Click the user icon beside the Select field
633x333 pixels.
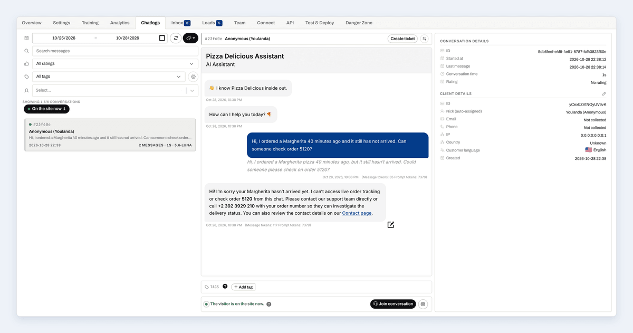[x=26, y=91]
